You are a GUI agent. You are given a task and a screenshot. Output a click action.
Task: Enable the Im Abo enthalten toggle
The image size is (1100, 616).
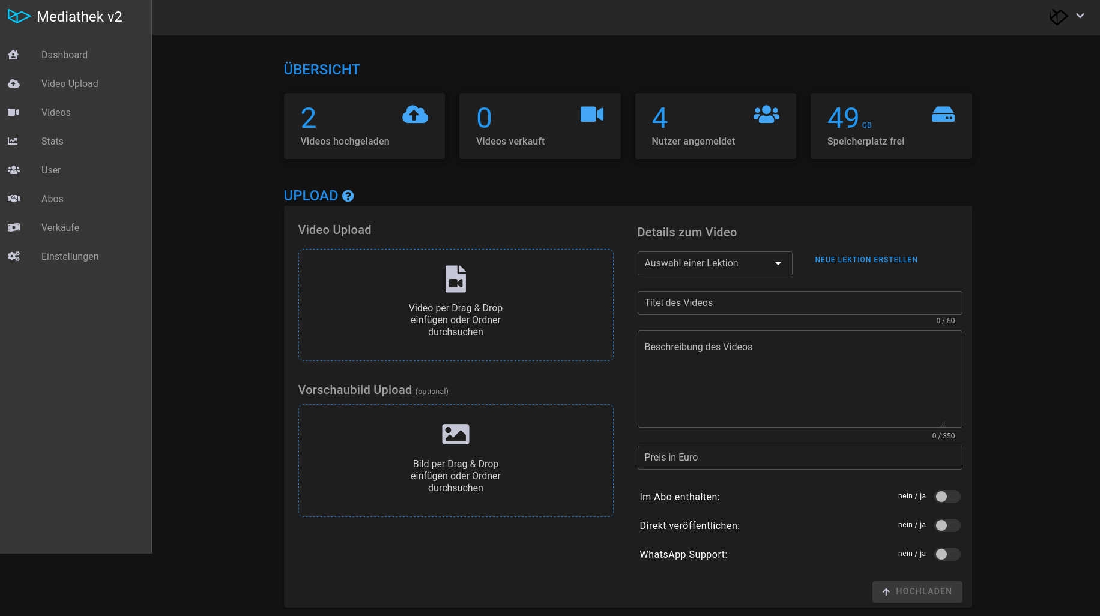(x=947, y=497)
